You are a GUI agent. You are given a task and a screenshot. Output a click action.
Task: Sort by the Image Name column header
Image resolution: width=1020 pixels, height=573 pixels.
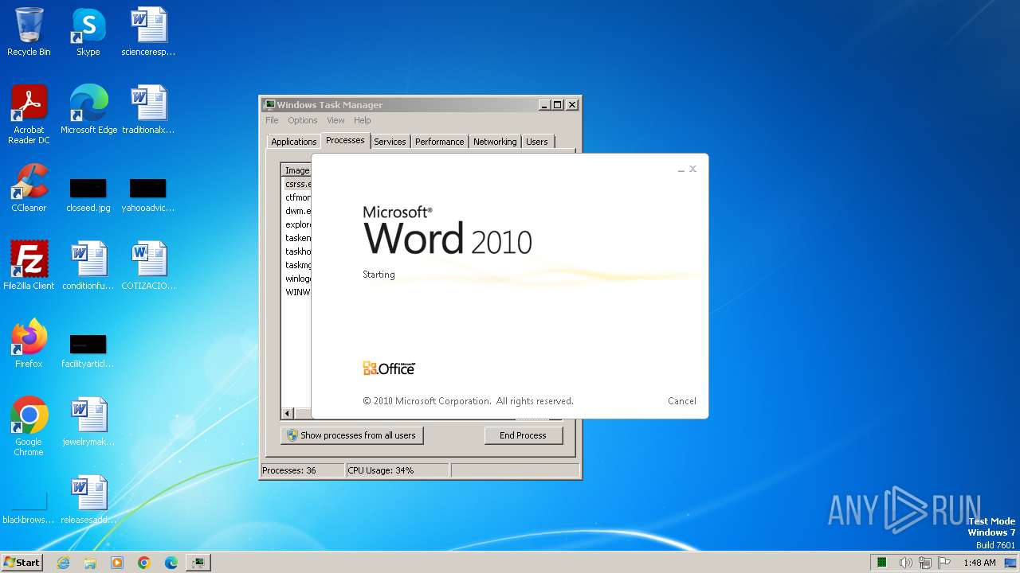296,170
